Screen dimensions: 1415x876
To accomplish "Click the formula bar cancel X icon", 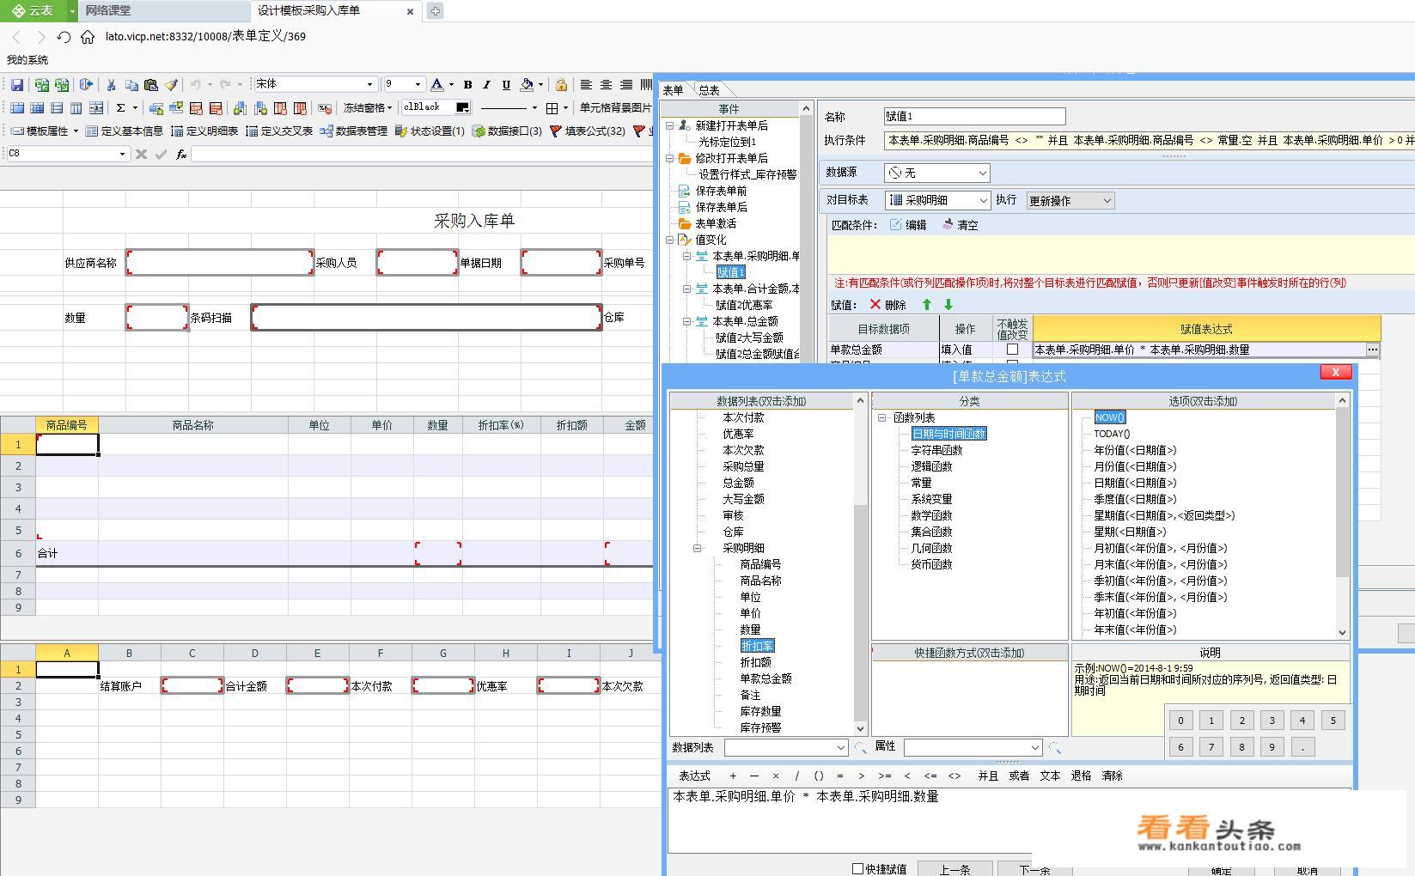I will (x=141, y=154).
